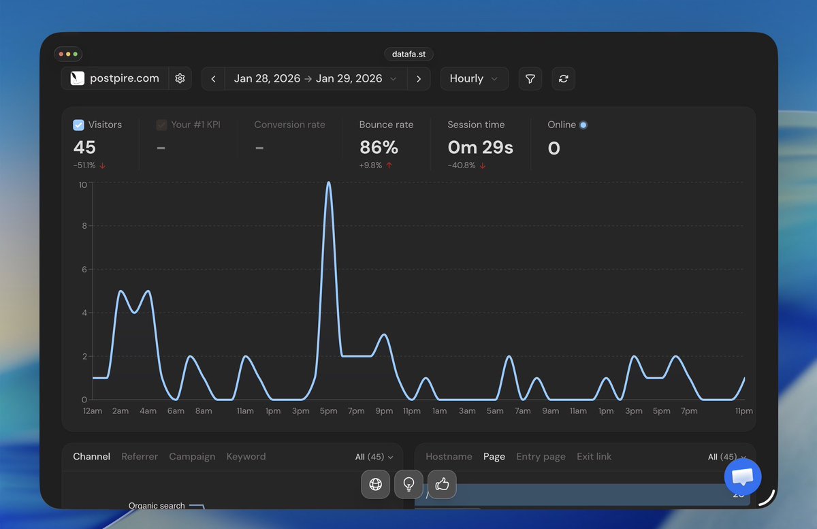This screenshot has height=529, width=817.
Task: Click the thumbs-up feedback icon
Action: click(x=442, y=484)
